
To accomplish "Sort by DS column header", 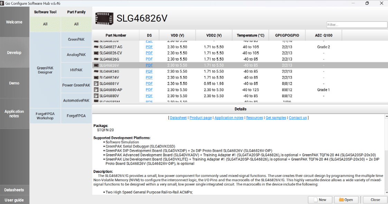I will (x=149, y=35).
